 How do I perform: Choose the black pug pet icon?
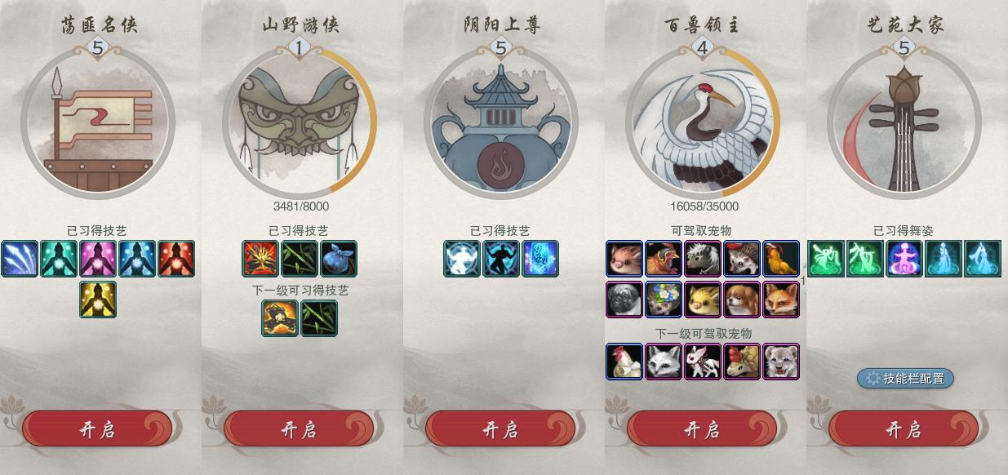click(x=625, y=299)
